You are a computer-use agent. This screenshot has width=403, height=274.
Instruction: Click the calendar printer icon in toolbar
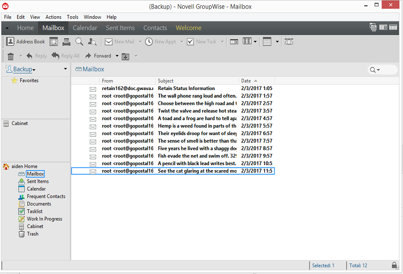(66, 42)
